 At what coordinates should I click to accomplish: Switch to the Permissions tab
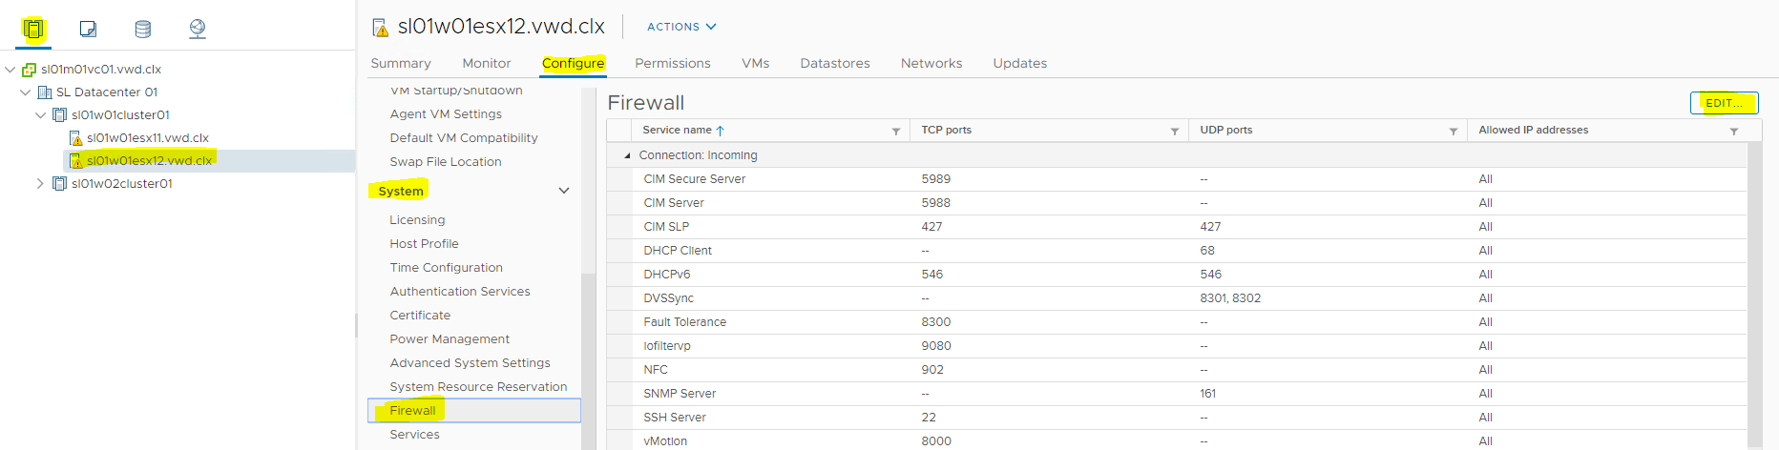coord(673,63)
